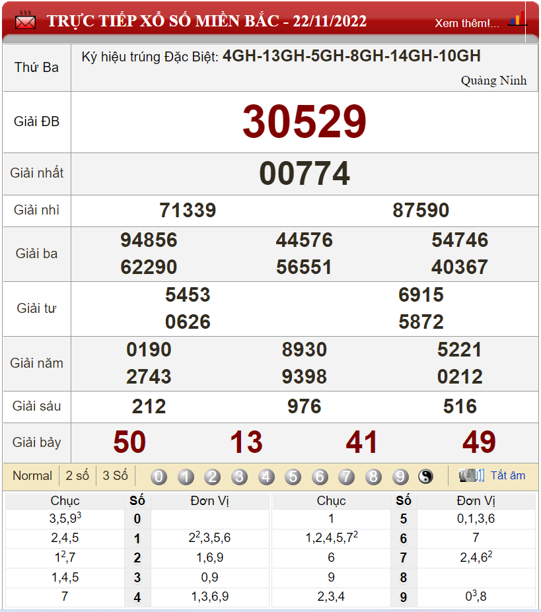This screenshot has height=612, width=541.
Task: Click the Giải bảy row label
Action: pyautogui.click(x=37, y=442)
